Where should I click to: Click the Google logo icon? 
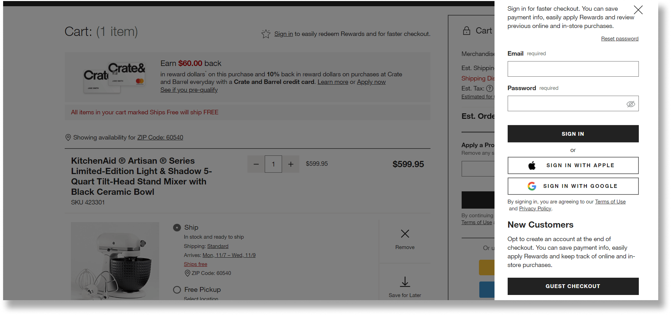[x=532, y=186]
